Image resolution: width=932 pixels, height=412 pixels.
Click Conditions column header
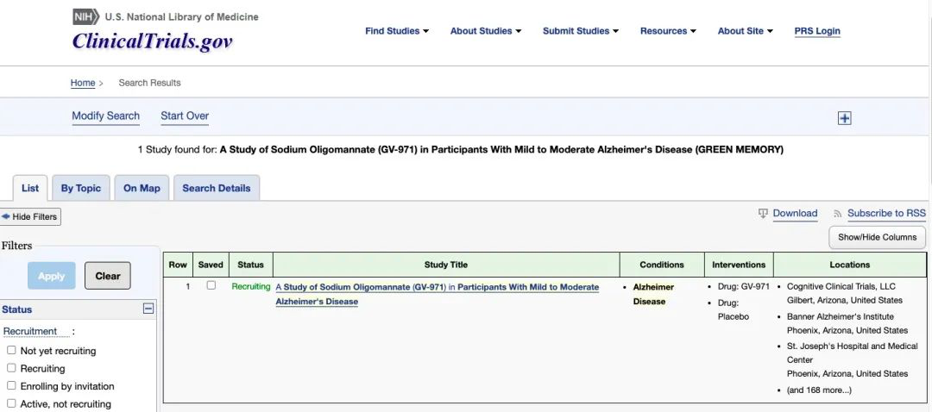pos(662,265)
